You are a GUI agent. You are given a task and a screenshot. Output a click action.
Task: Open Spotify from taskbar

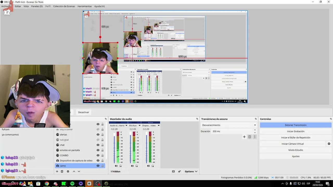pos(72,184)
